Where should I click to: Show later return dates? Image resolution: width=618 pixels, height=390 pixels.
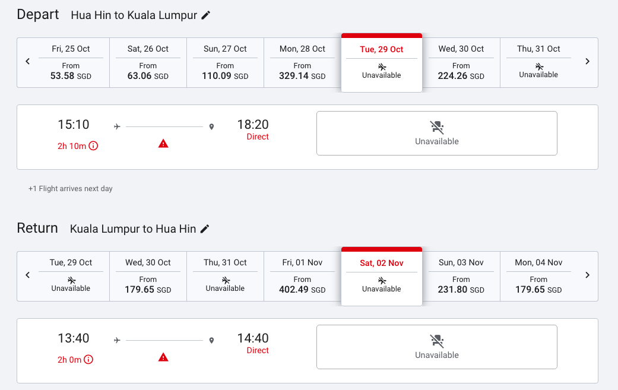587,275
